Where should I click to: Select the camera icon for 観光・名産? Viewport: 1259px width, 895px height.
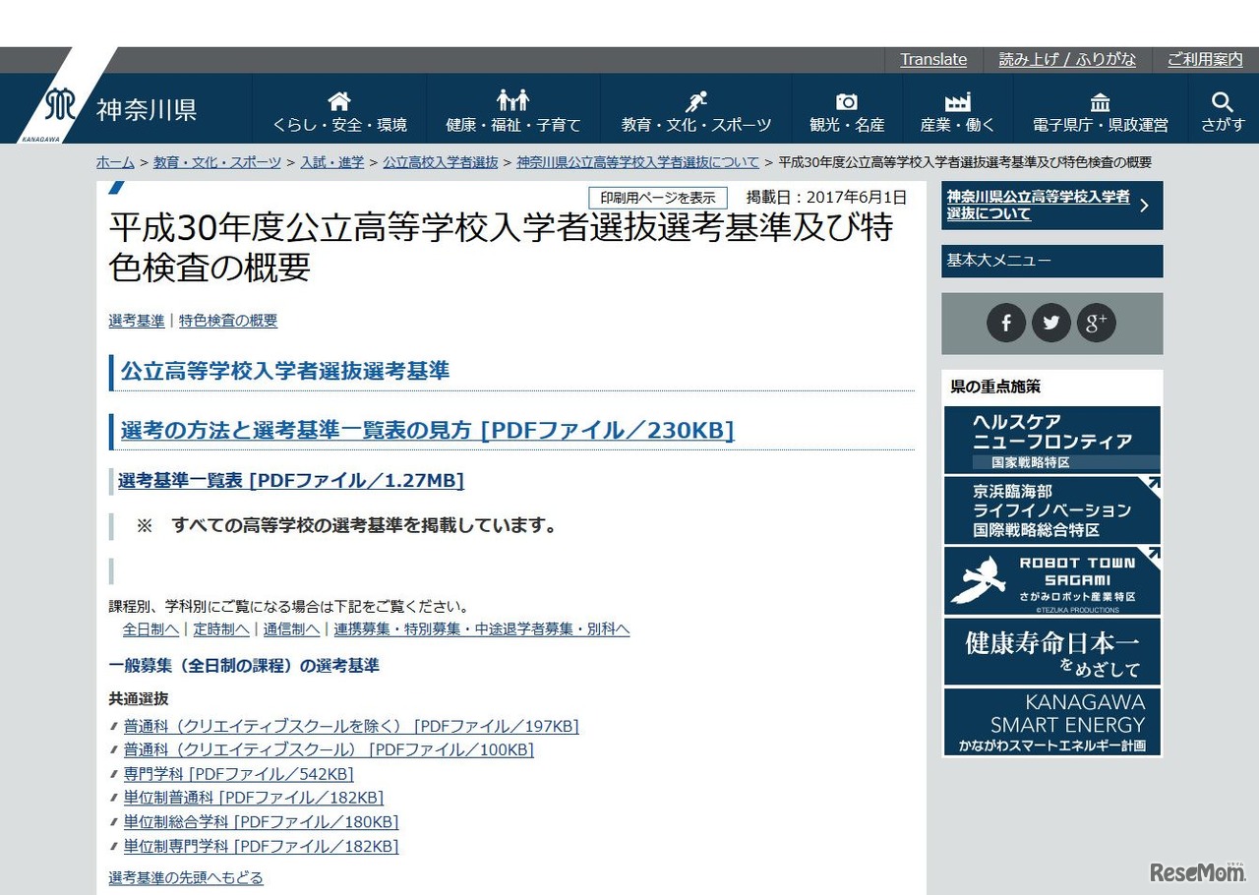click(x=845, y=99)
